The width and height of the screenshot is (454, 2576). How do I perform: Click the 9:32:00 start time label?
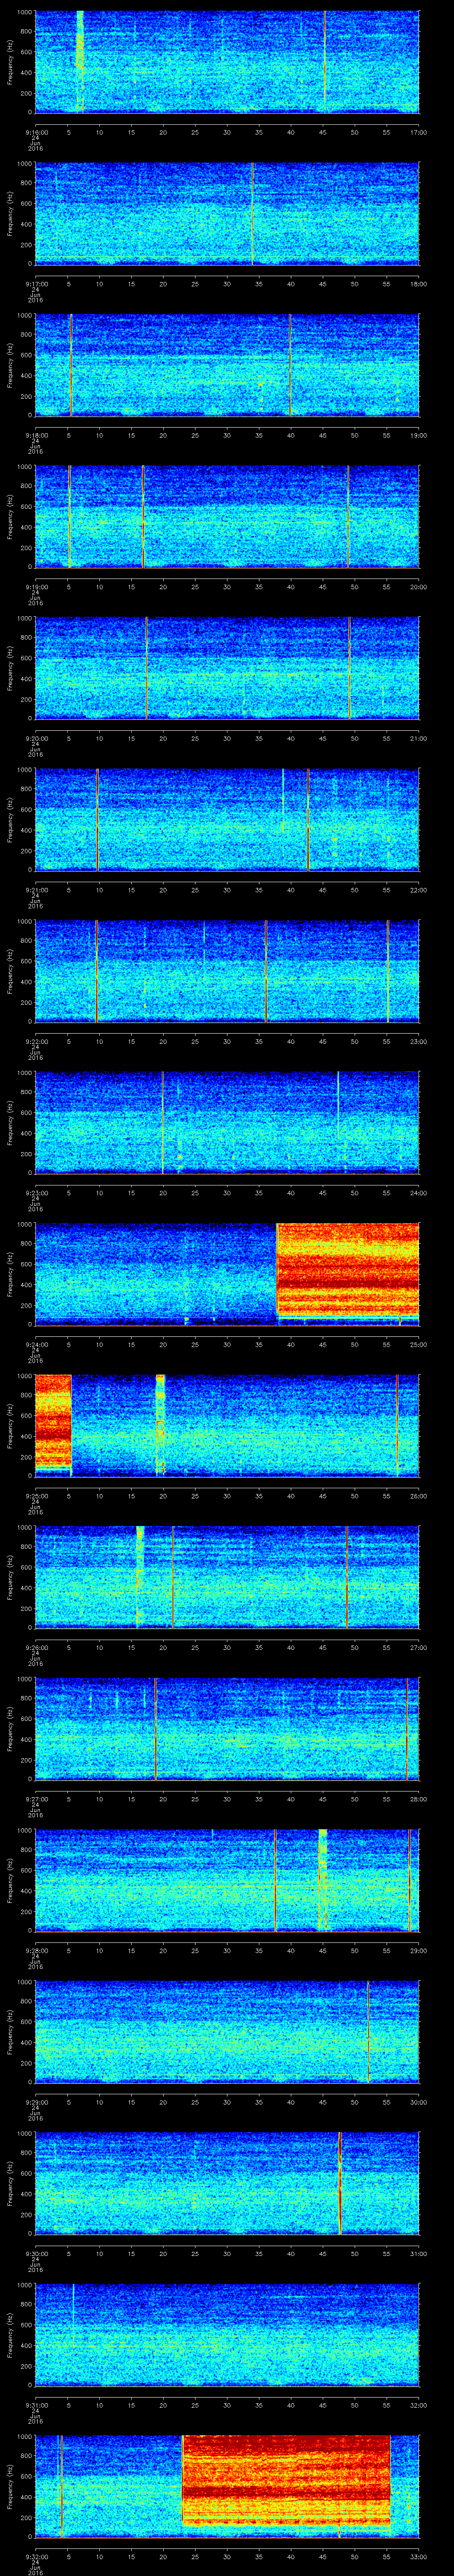click(x=36, y=2556)
